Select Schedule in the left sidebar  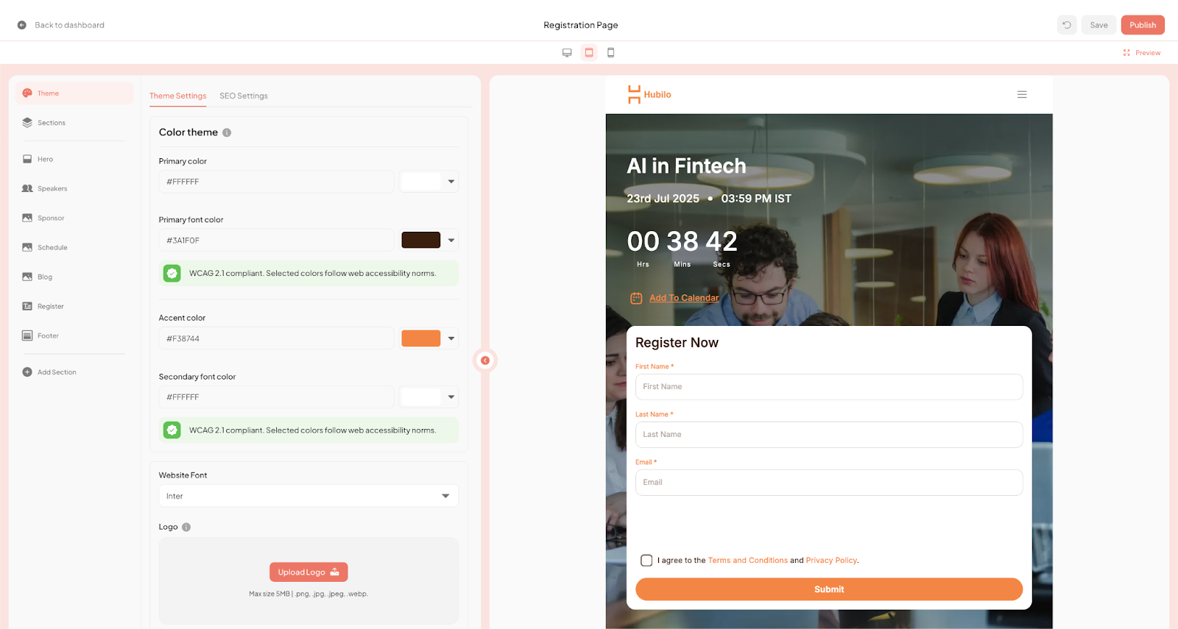(75, 247)
